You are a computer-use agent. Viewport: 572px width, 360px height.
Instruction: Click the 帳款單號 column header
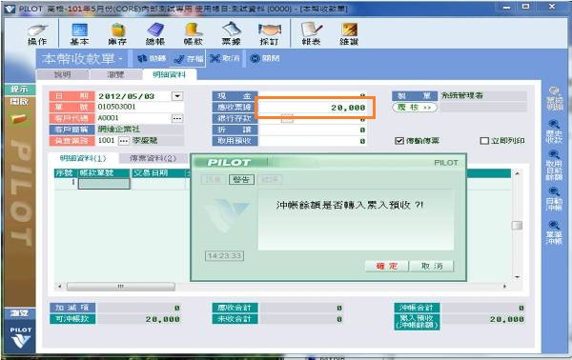(x=104, y=173)
